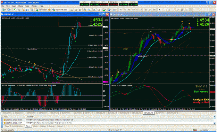217x132 pixels.
Task: Select the W1 timeframe button
Action: coord(150,10)
